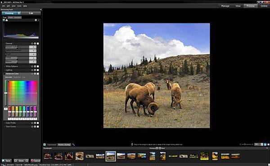Image resolution: width=270 pixels, height=166 pixels.
Task: Switch to Manage mode
Action: pos(225,6)
